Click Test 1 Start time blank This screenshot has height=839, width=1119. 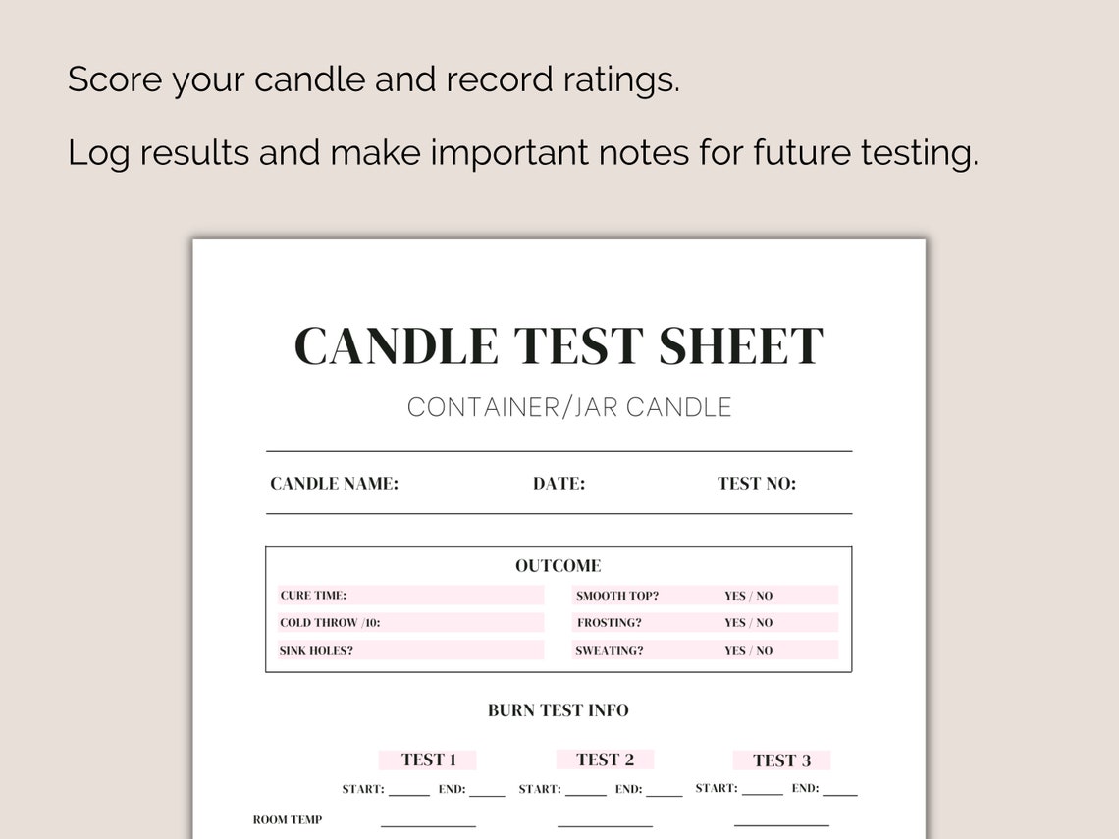pos(409,791)
